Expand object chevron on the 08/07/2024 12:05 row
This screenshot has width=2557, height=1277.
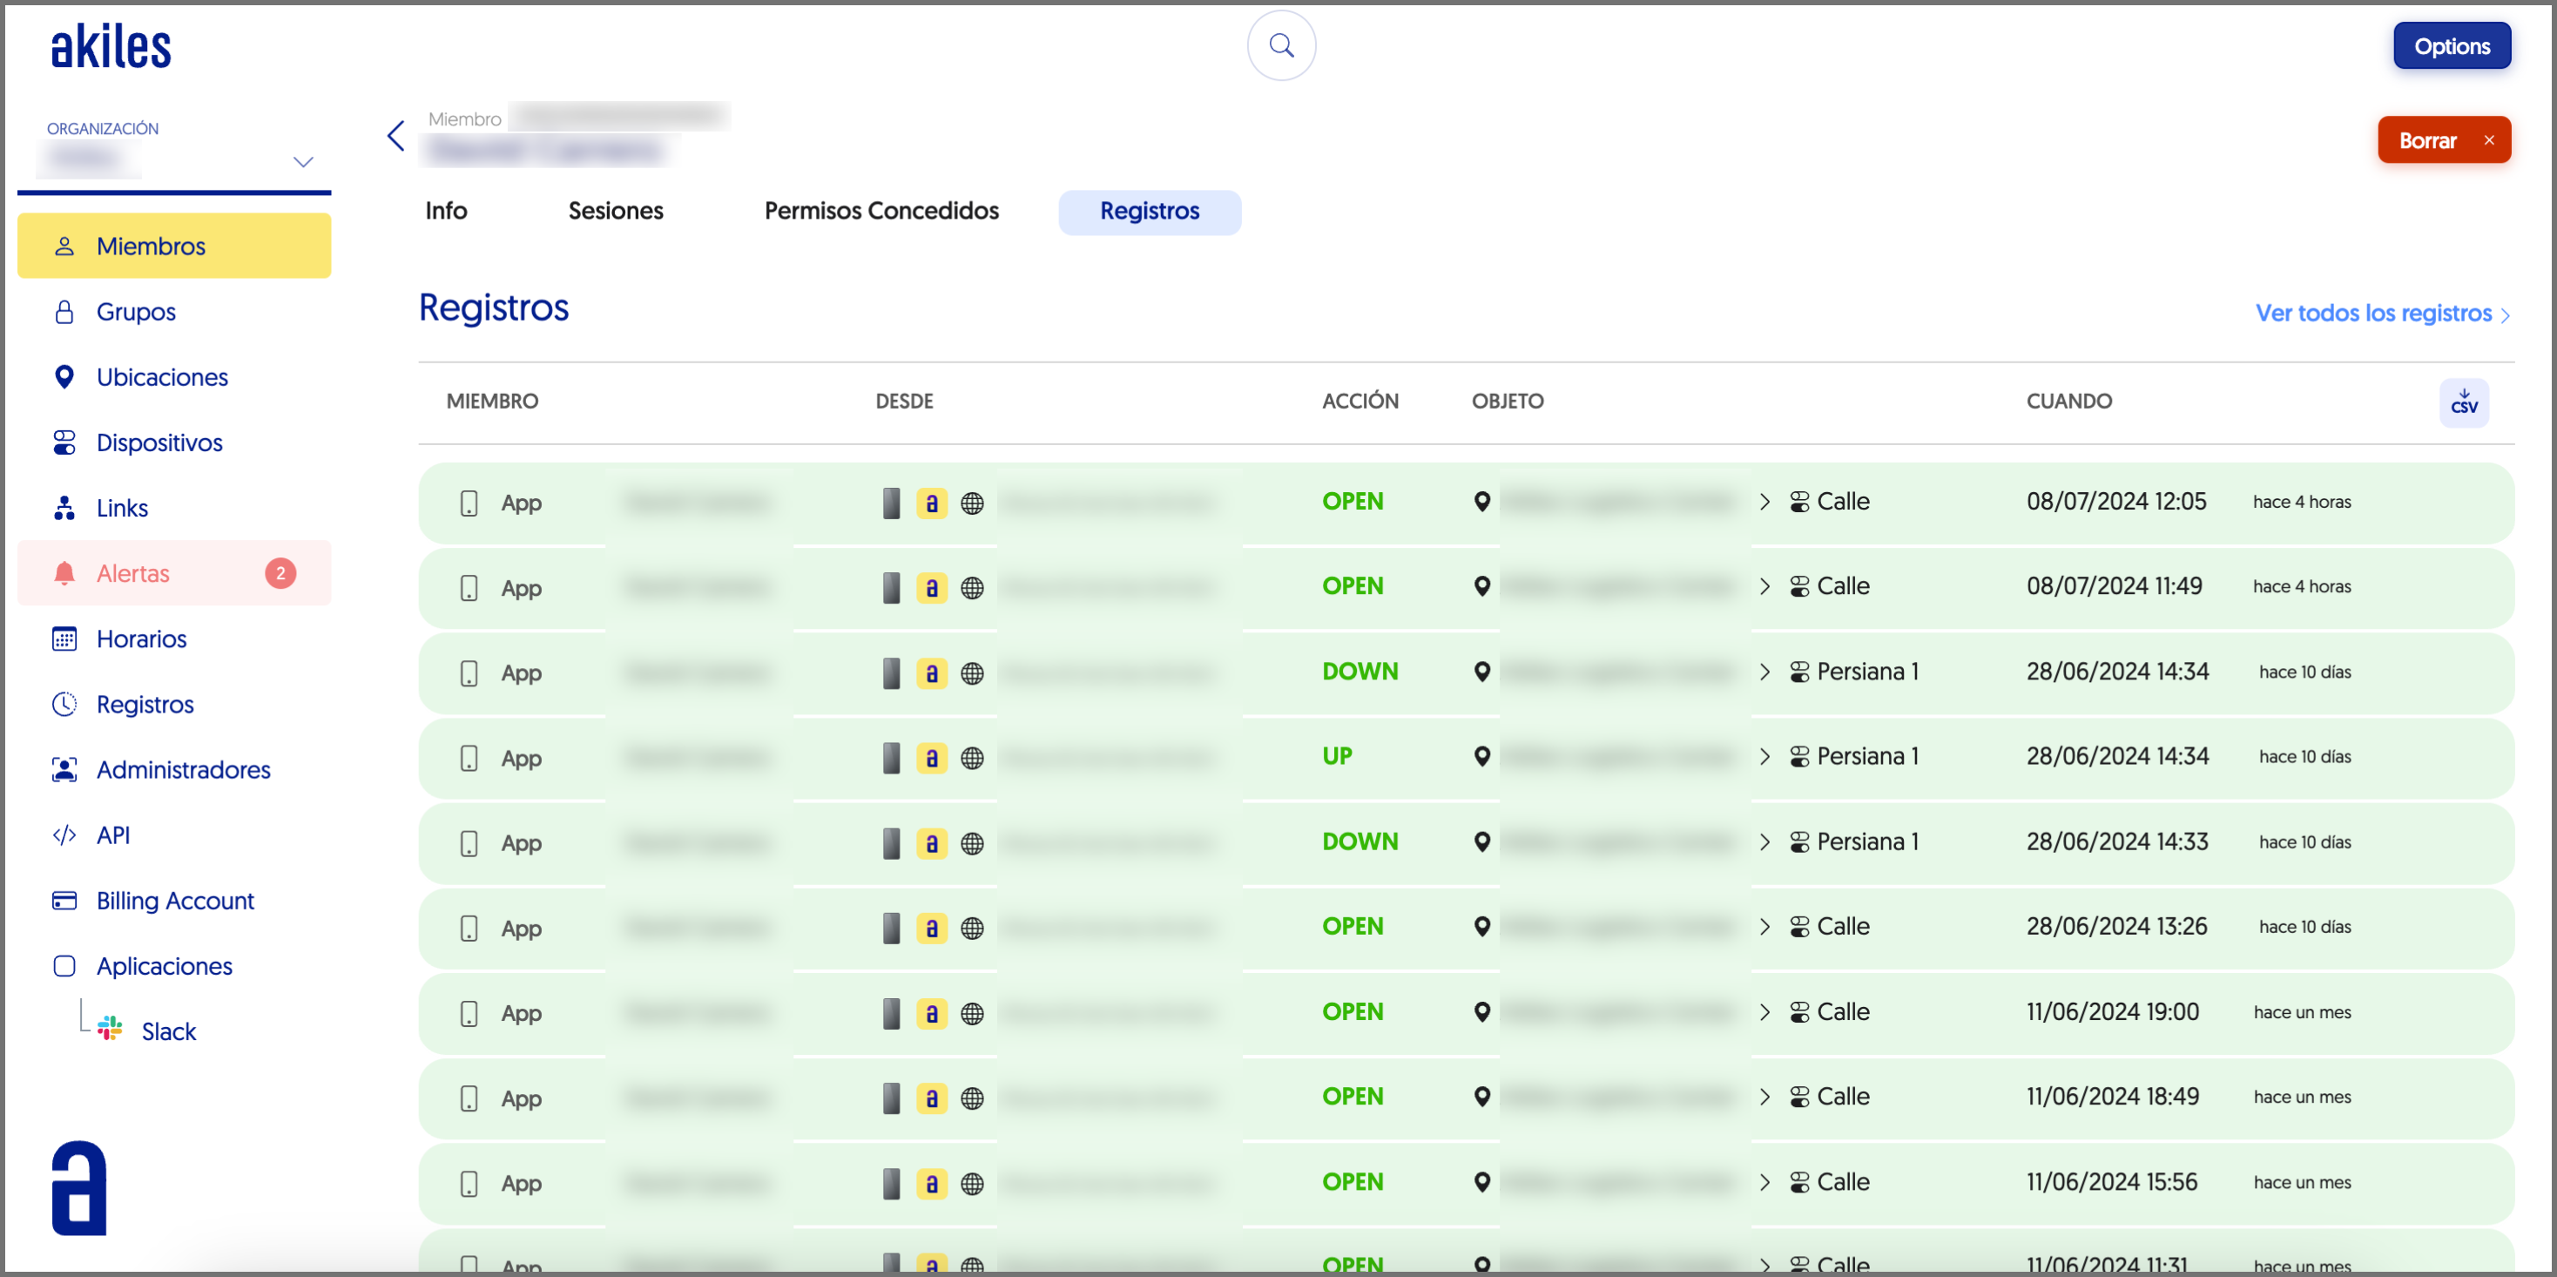pyautogui.click(x=1764, y=502)
